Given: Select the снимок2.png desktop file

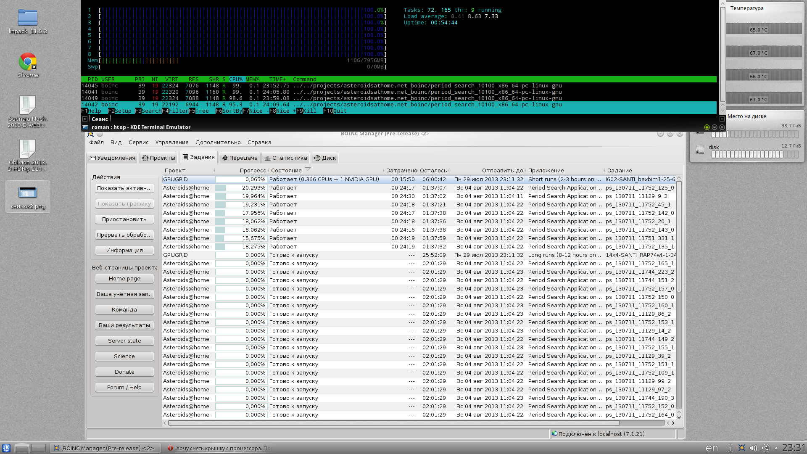Looking at the screenshot, I should [28, 193].
